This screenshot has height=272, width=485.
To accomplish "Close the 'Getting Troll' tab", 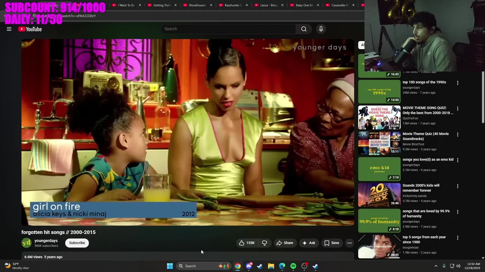I will click(x=175, y=5).
